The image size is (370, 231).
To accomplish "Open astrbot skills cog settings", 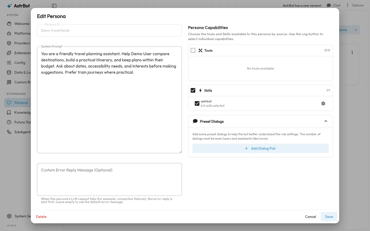I will pos(323,103).
